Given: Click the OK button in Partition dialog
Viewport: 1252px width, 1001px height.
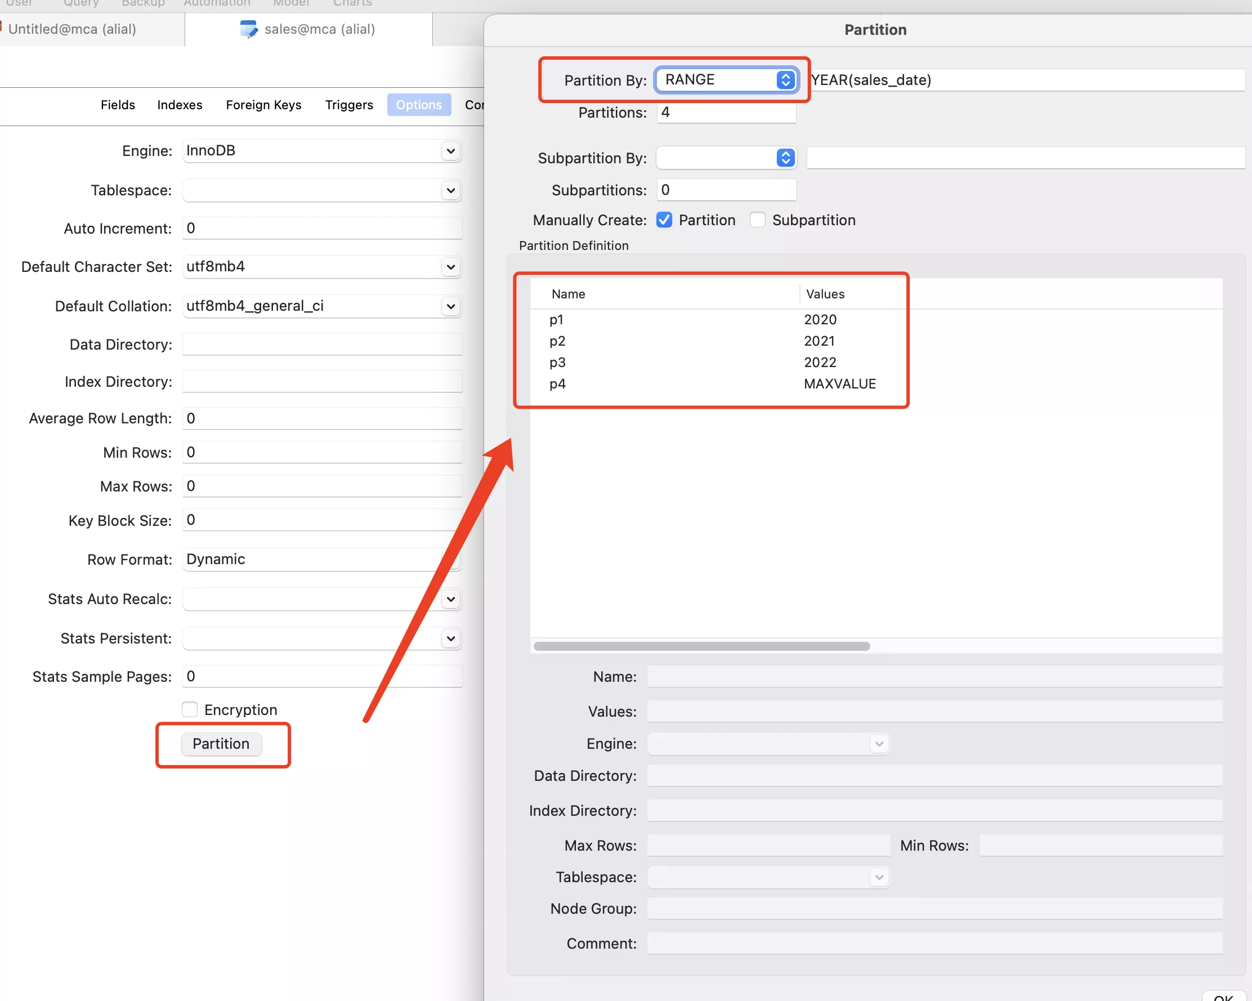Looking at the screenshot, I should point(1223,996).
